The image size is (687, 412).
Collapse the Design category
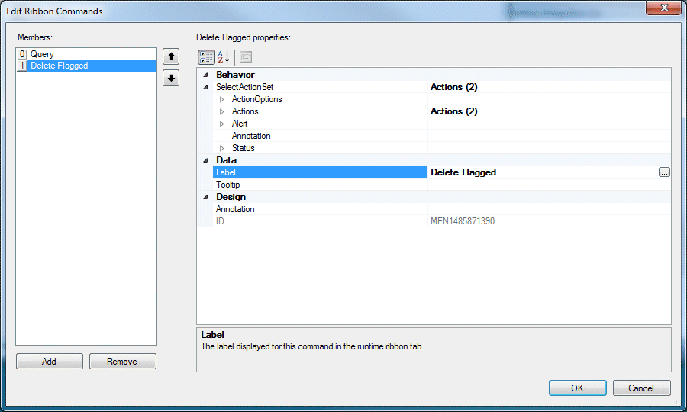click(x=205, y=197)
